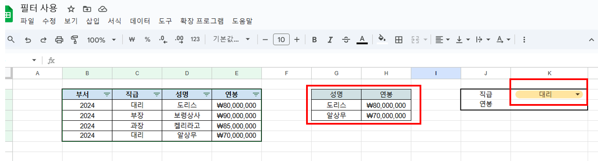
Task: Select column B header
Action: pyautogui.click(x=87, y=73)
